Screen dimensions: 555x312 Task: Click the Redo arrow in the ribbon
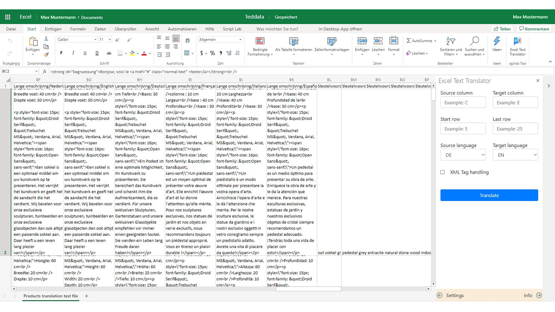10,53
